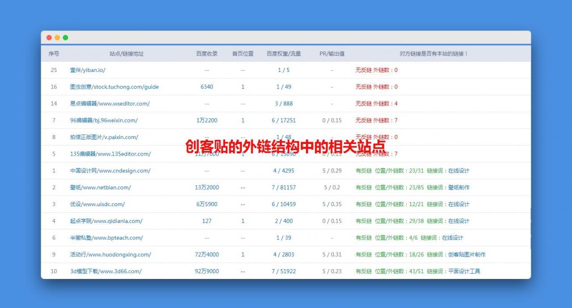Viewport: 572px width, 308px height.
Task: Click 有反链 status with 29/38 外链数
Action: [x=412, y=221]
